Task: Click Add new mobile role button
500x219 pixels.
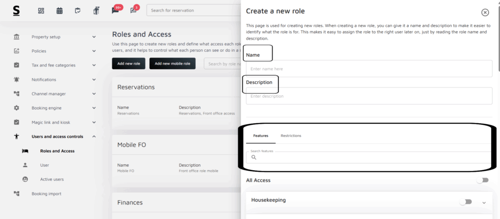Action: 172,64
